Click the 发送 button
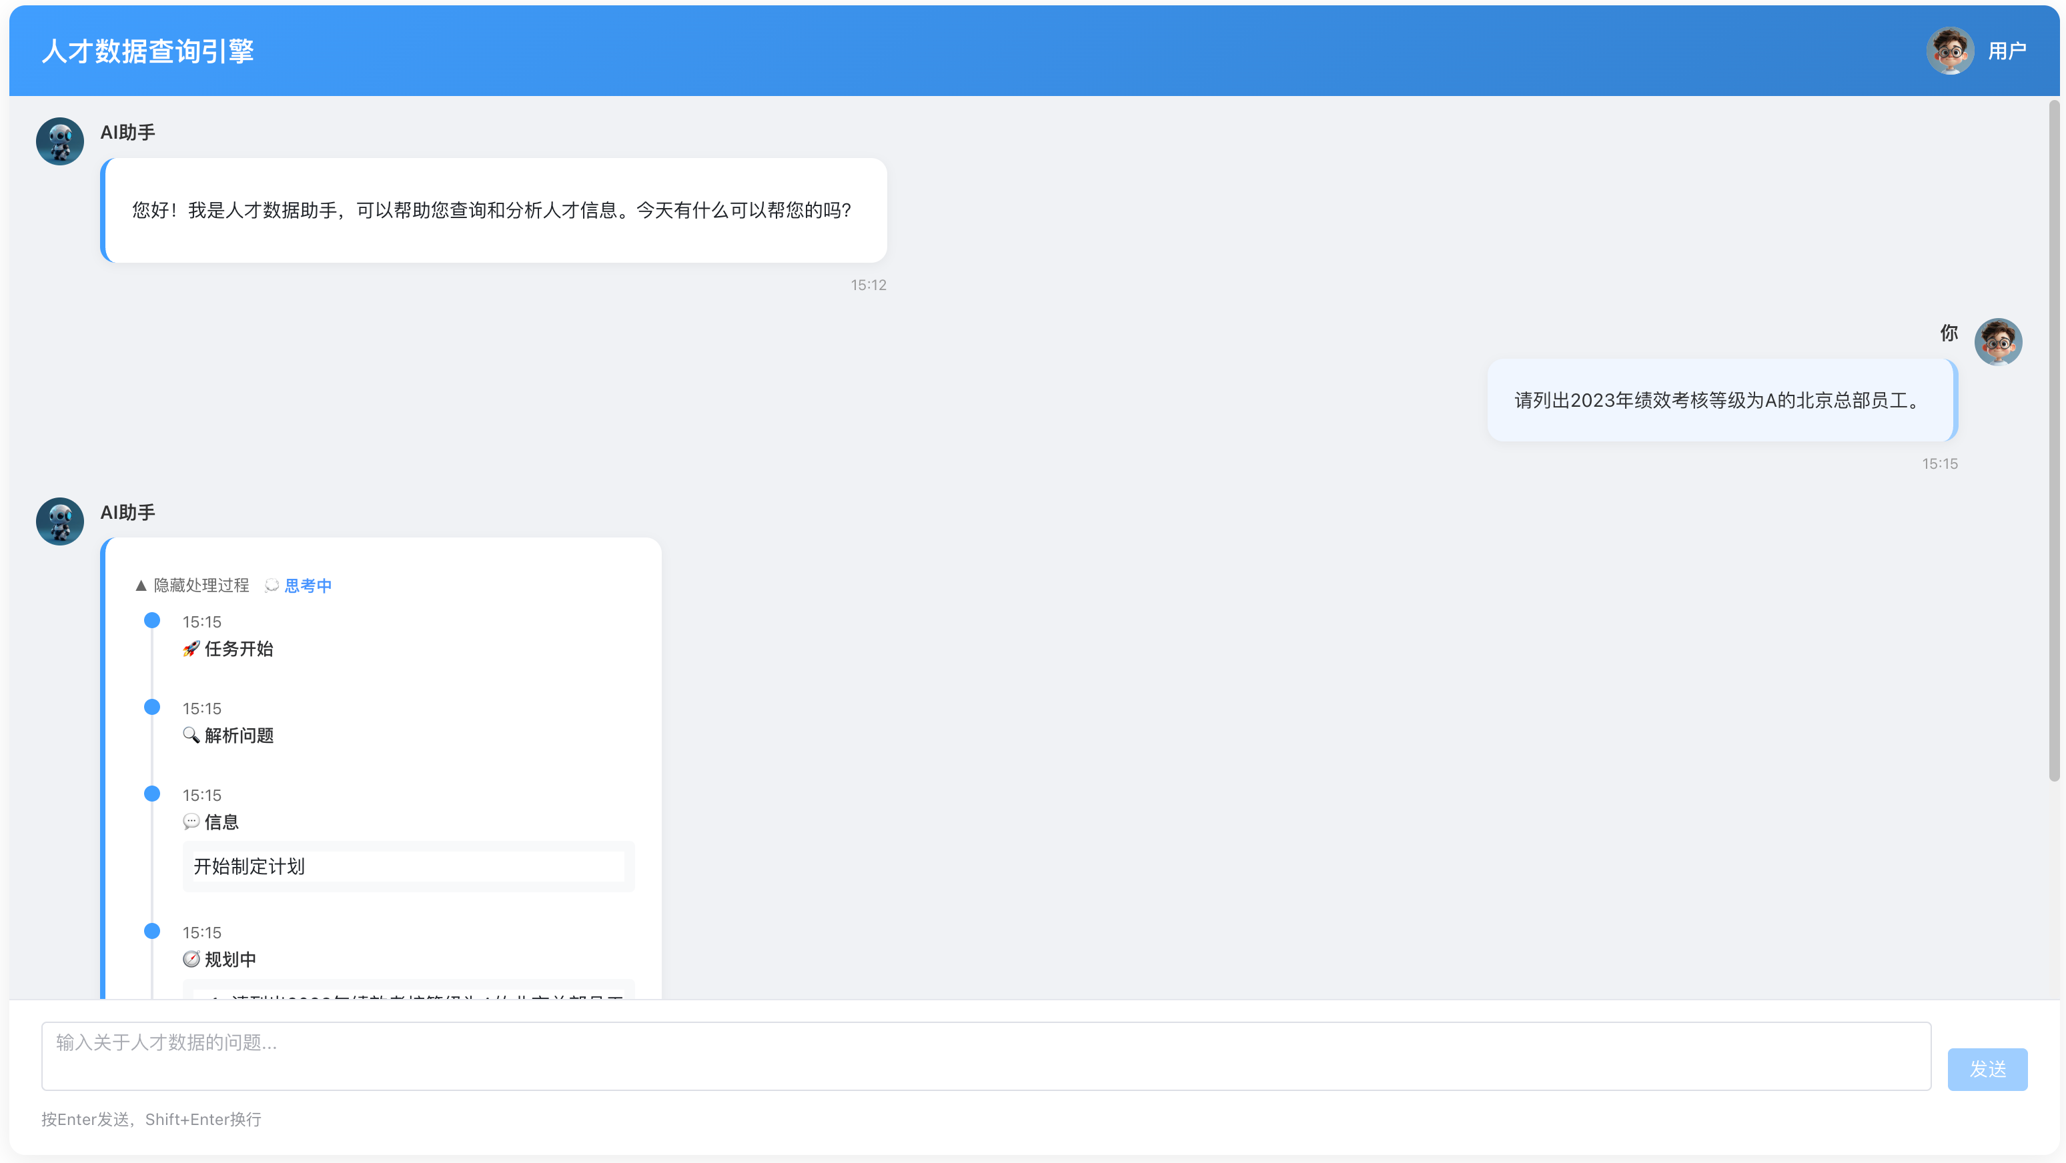2066x1163 pixels. click(1987, 1069)
